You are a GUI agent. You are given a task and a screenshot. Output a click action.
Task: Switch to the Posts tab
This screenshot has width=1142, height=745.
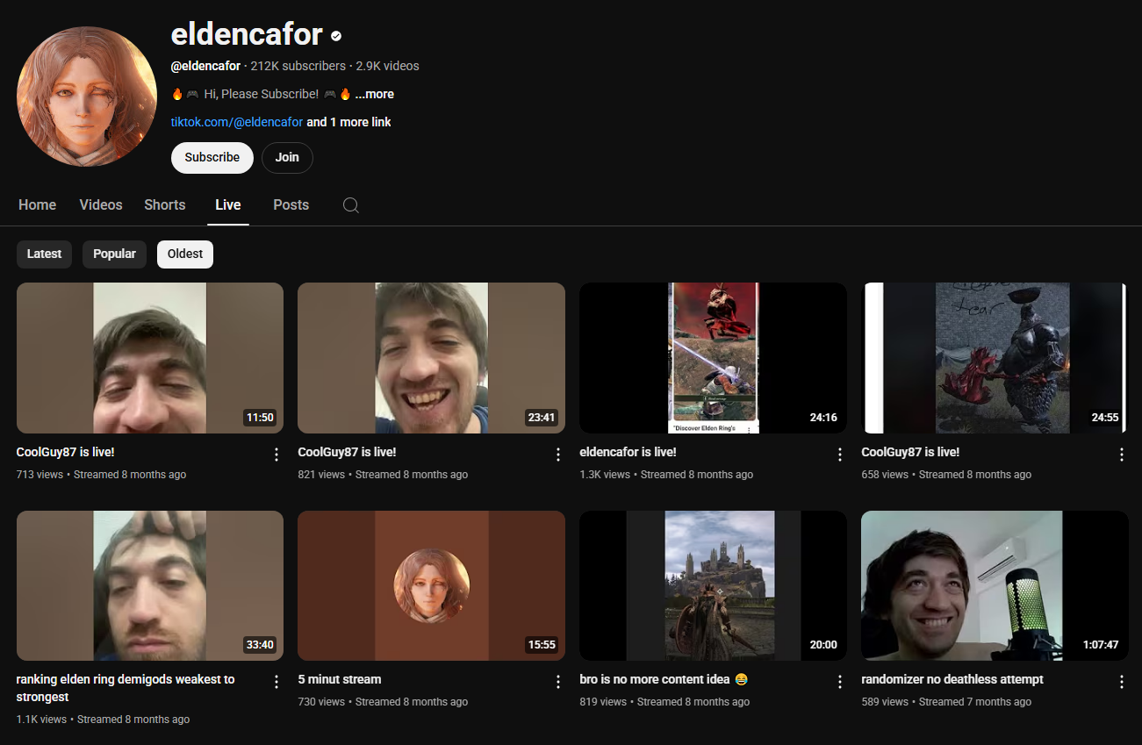[291, 204]
